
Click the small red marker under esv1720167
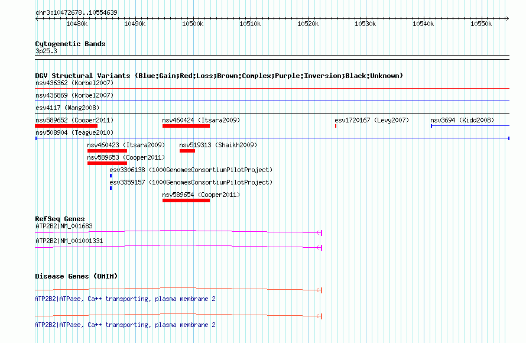[x=336, y=126]
